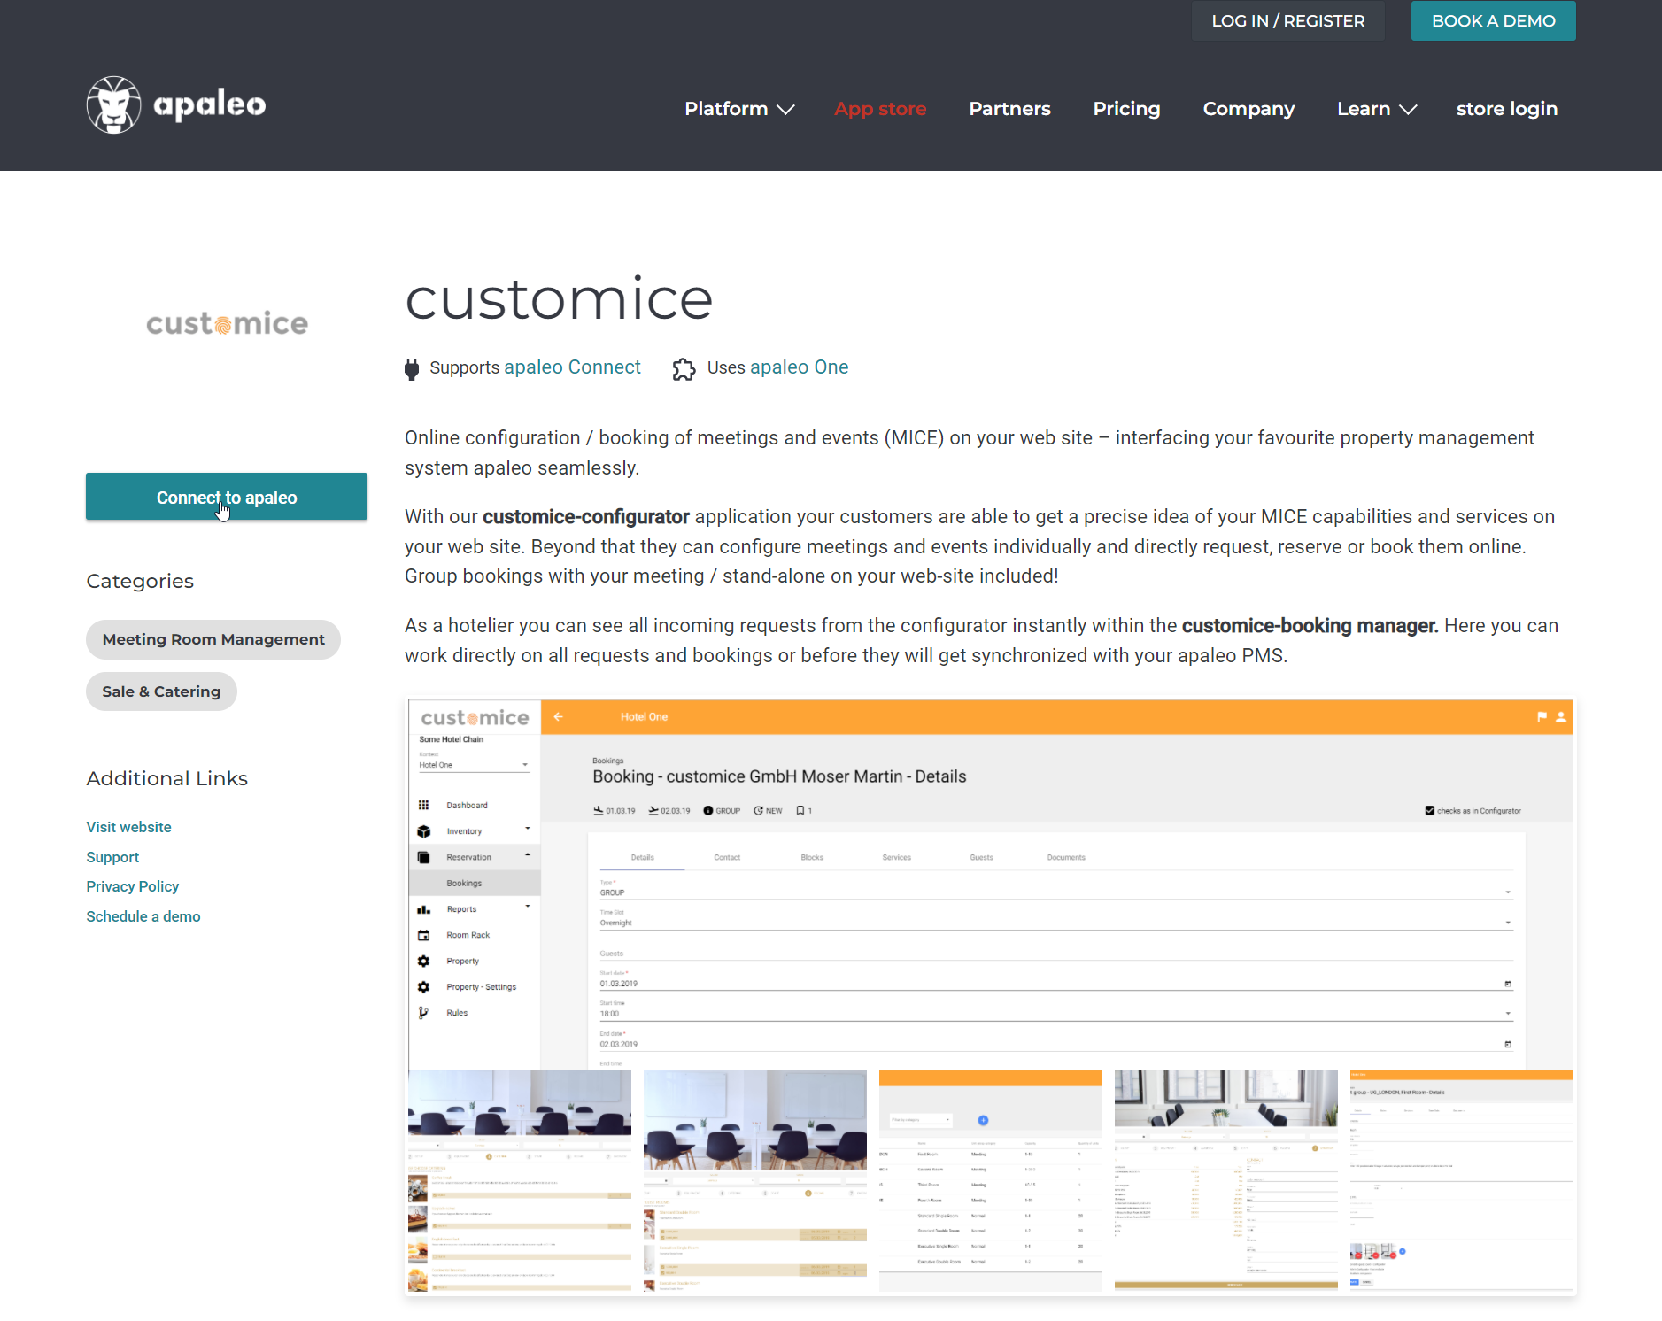Open the Hotel One selector in the screenshot sidebar
This screenshot has height=1321, width=1662.
[474, 765]
